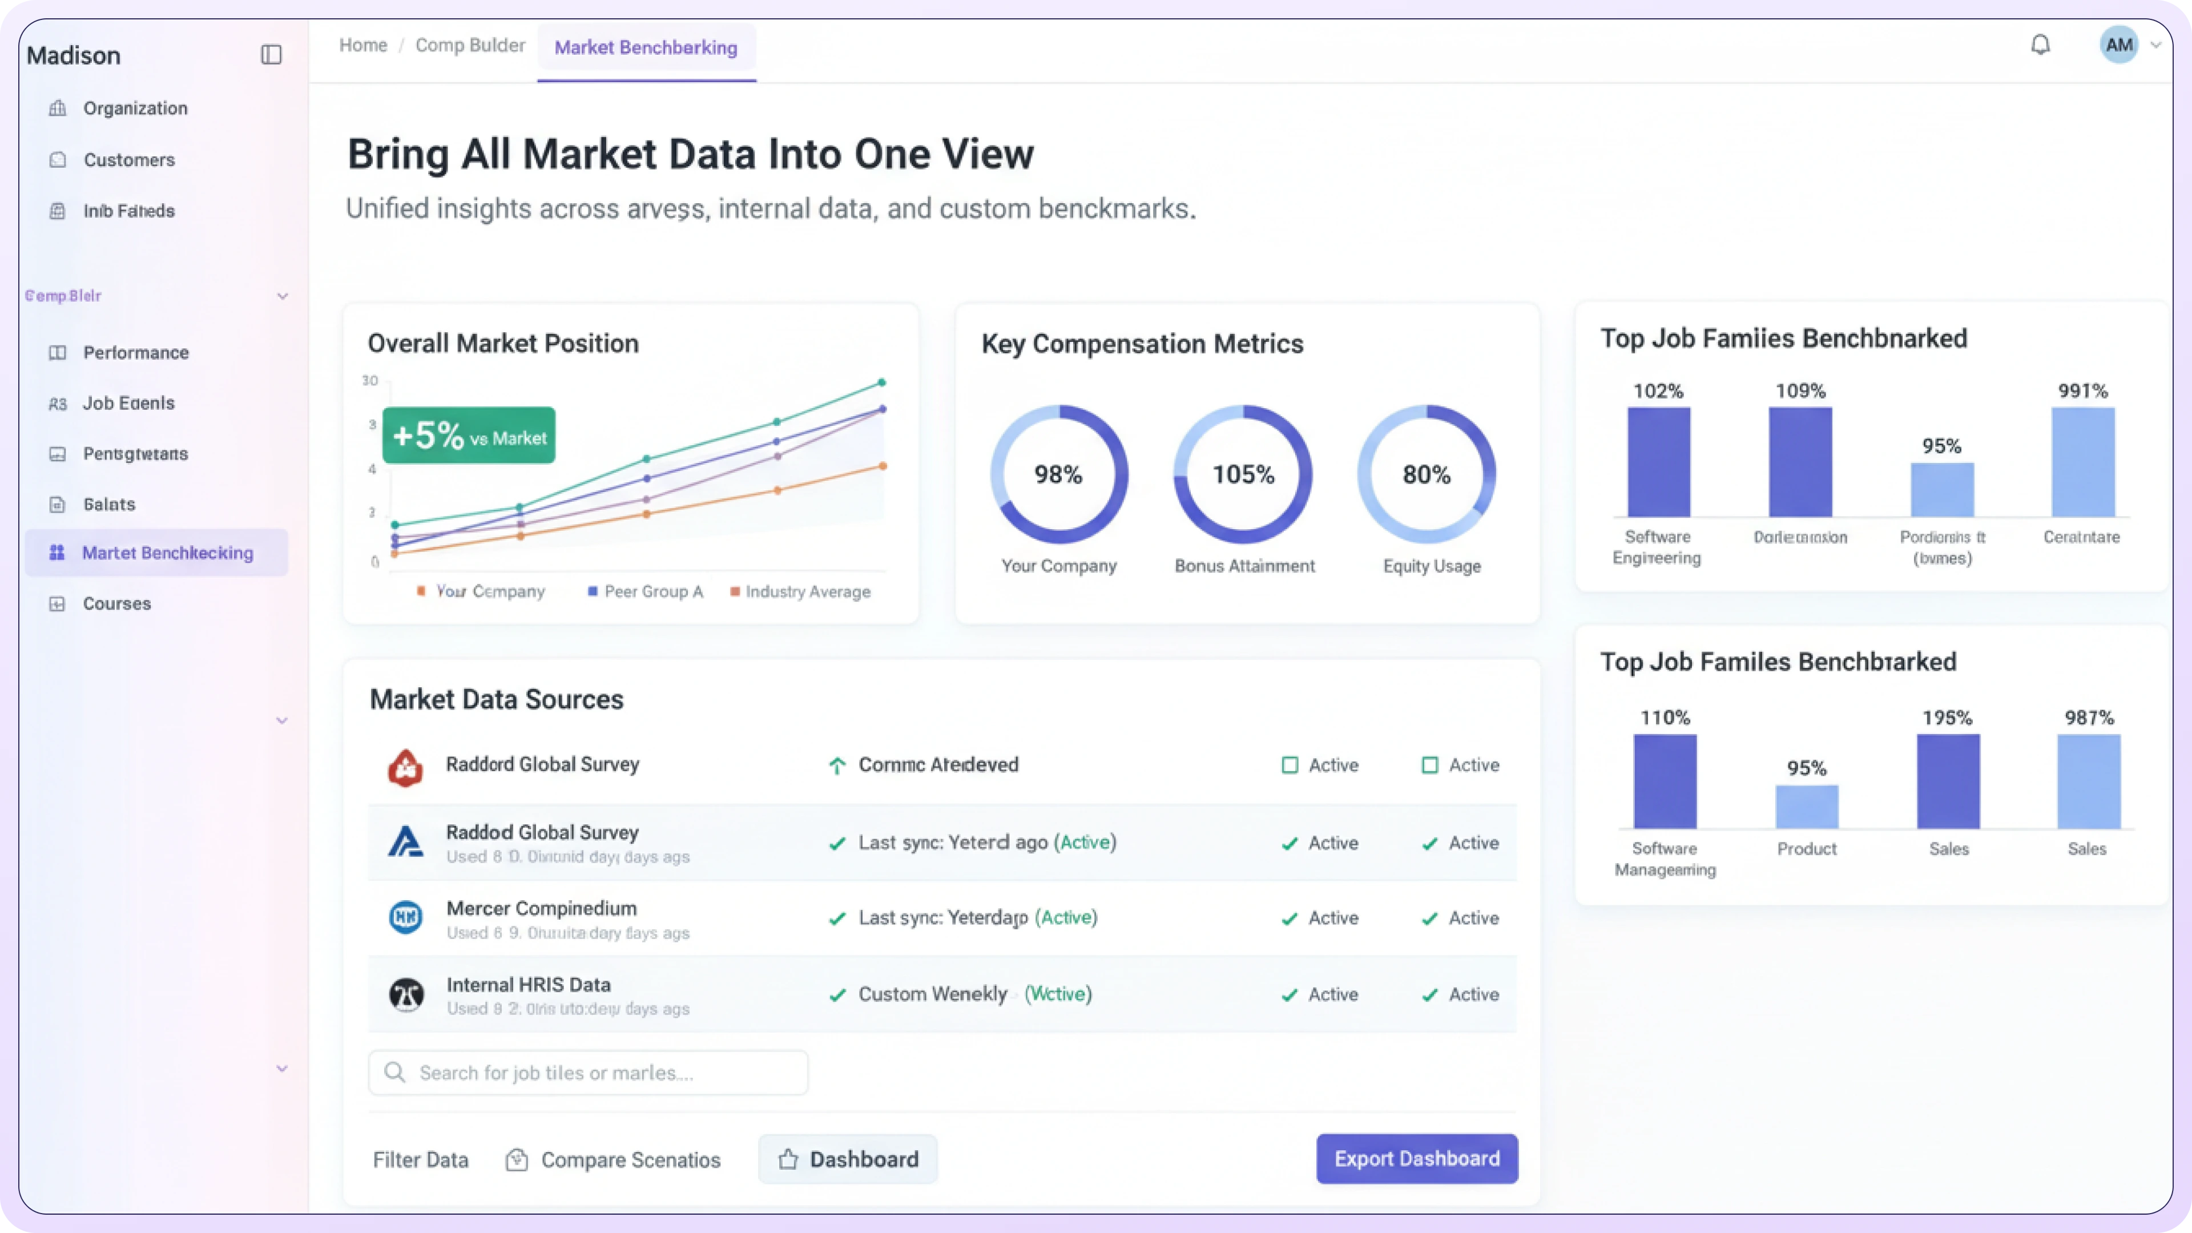Click the Peer Group A legend swatch
The height and width of the screenshot is (1233, 2192).
tap(593, 591)
